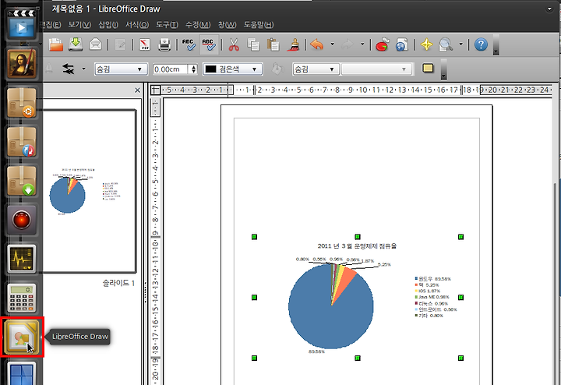The image size is (561, 385).
Task: Expand the undo history dropdown arrow
Action: tap(333, 44)
